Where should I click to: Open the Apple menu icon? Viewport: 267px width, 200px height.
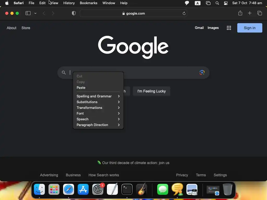[7, 3]
